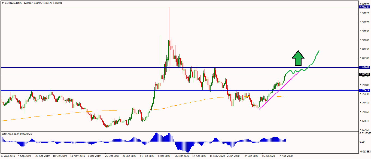Image resolution: width=371 pixels, height=159 pixels.
Task: Click the 1.72910 price axis value
Action: 364,103
